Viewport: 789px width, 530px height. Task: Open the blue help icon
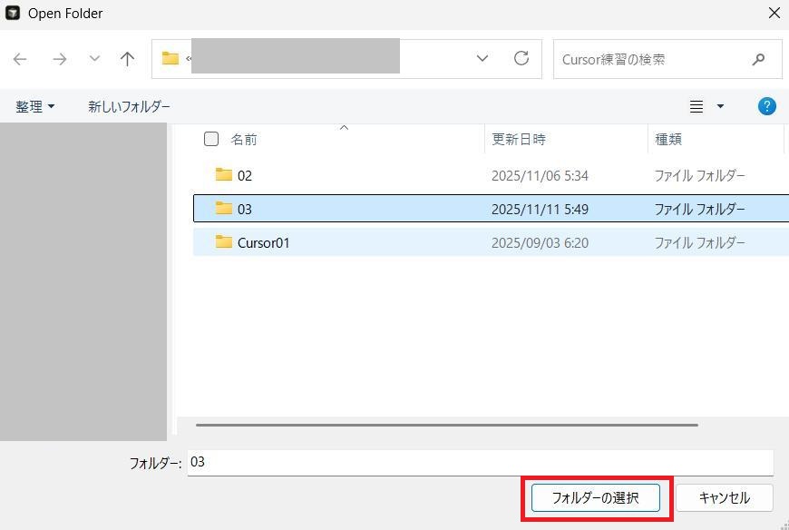click(x=766, y=106)
